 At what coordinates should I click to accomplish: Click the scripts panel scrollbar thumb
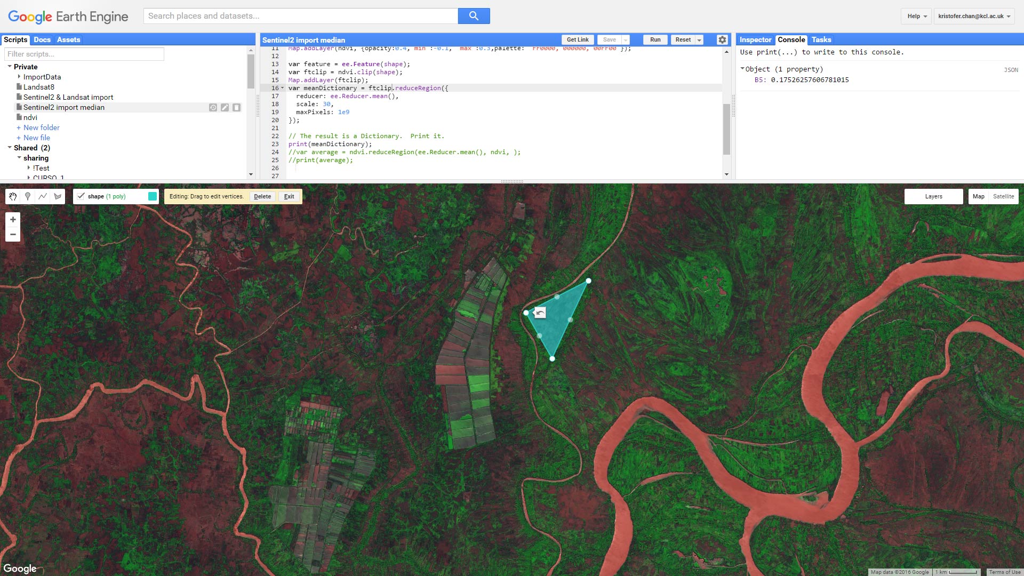coord(251,71)
